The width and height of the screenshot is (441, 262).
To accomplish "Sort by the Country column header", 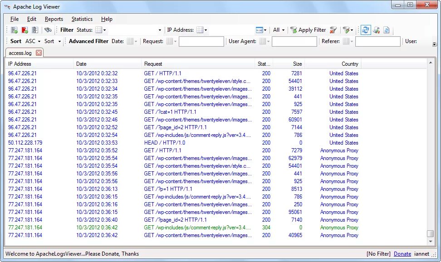I will (x=333, y=64).
